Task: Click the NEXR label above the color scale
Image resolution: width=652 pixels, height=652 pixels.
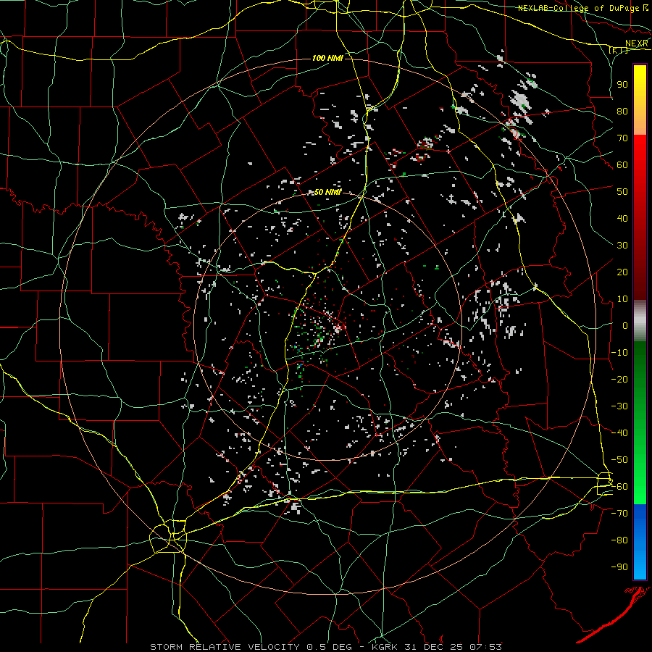Action: point(637,43)
